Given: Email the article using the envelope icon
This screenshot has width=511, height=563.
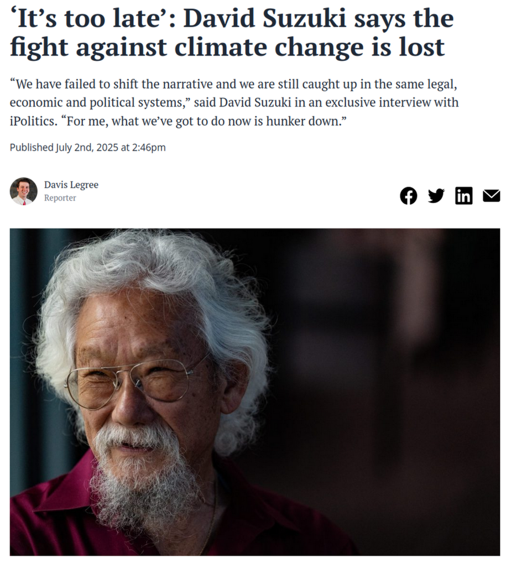Looking at the screenshot, I should 491,196.
